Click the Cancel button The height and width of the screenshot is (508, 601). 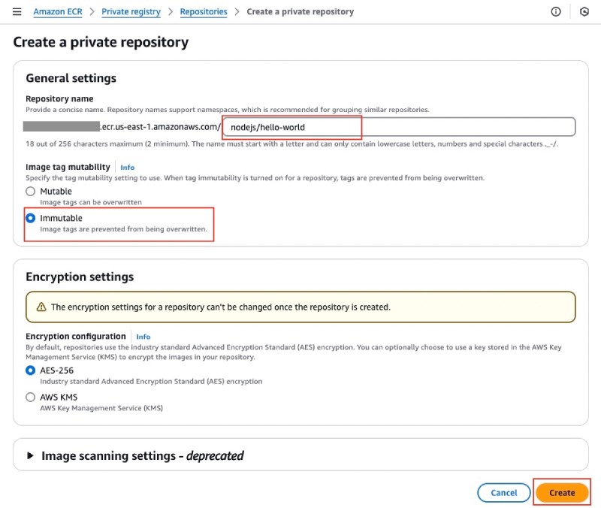coord(504,493)
